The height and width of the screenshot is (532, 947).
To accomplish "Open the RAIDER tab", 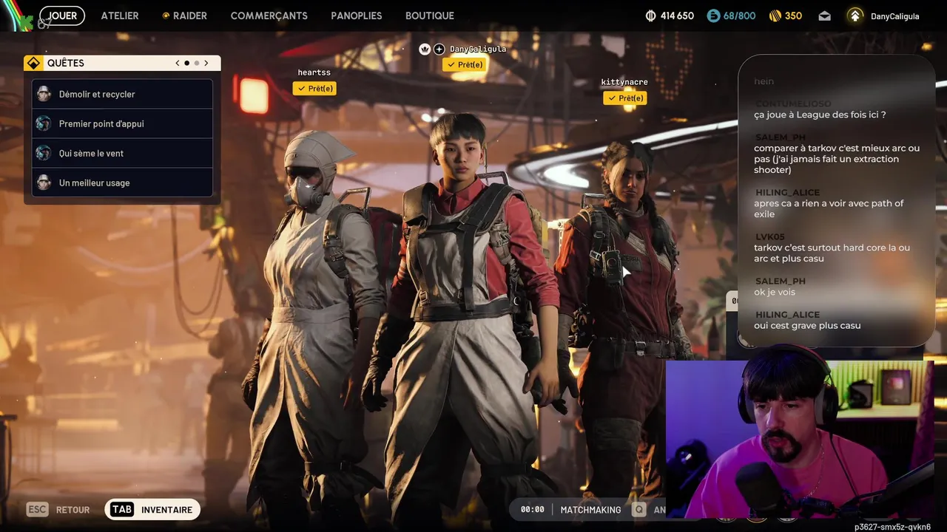I will [x=184, y=16].
